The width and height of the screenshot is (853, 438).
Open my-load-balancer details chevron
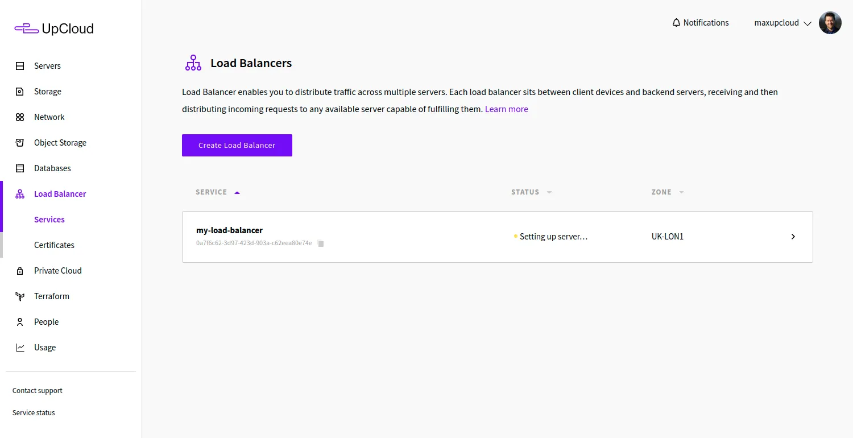click(793, 237)
